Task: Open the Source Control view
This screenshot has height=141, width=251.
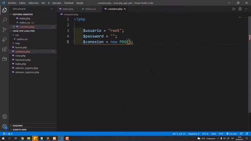Action: (4, 29)
